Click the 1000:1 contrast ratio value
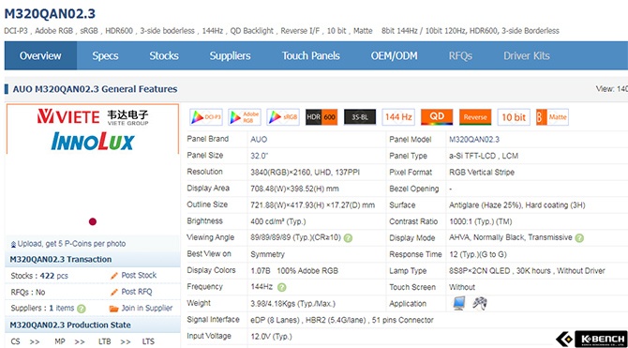 click(x=481, y=221)
